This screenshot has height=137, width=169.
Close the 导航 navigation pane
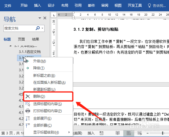(x=45, y=18)
